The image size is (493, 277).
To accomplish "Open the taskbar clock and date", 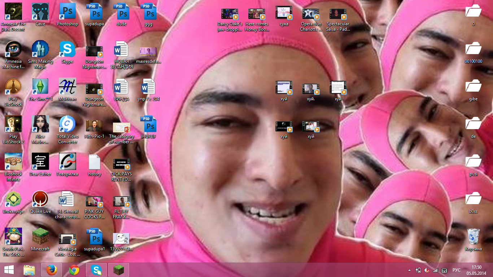I will [476, 270].
